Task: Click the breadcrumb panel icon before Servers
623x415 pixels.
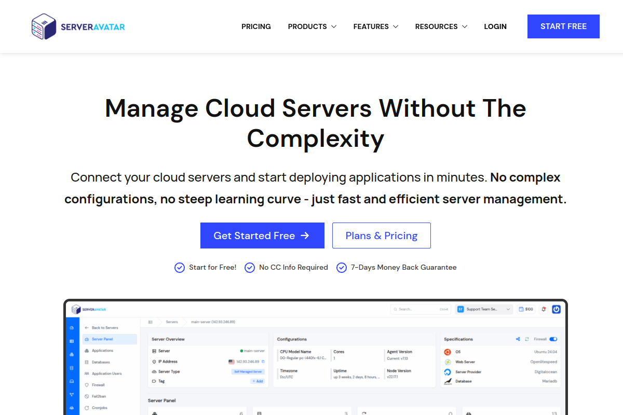Action: 150,322
